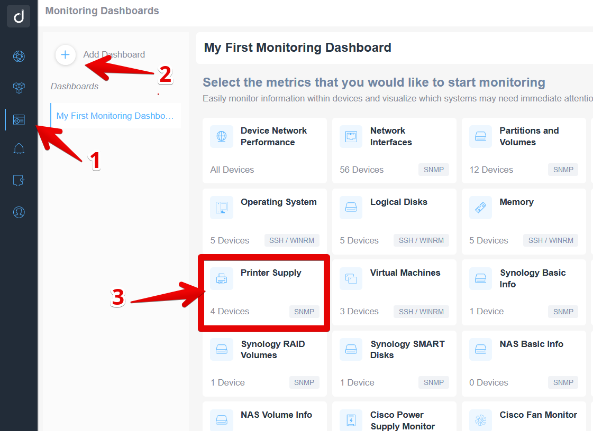Select My First Monitoring Dashboard in sidebar

coord(116,116)
